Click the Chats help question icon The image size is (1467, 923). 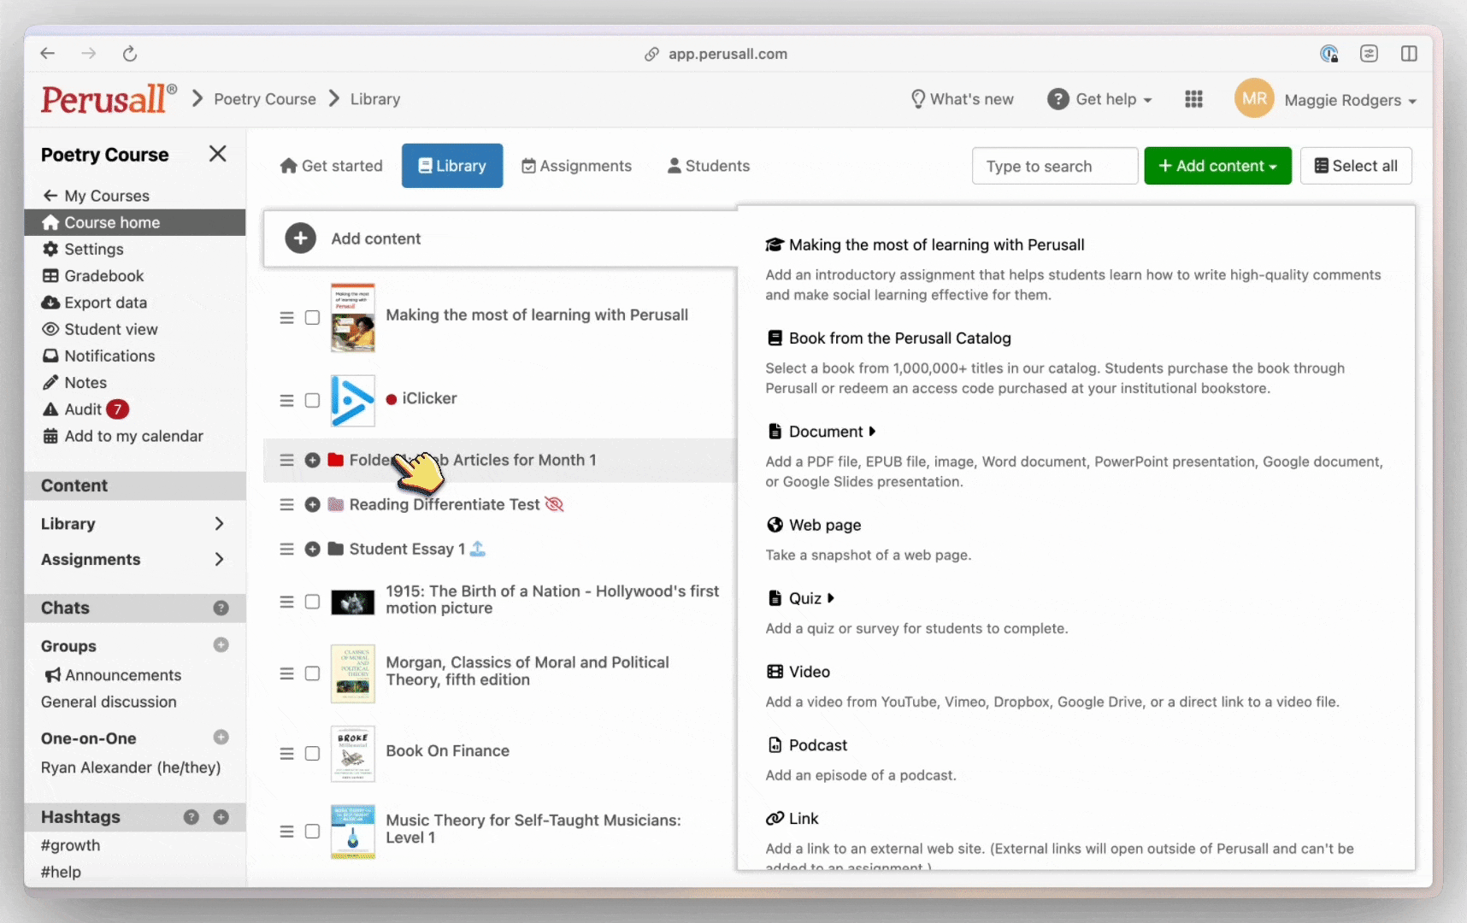221,608
